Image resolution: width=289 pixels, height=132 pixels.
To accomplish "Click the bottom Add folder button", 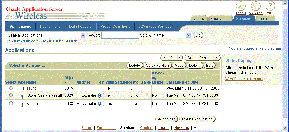I will [167, 119].
